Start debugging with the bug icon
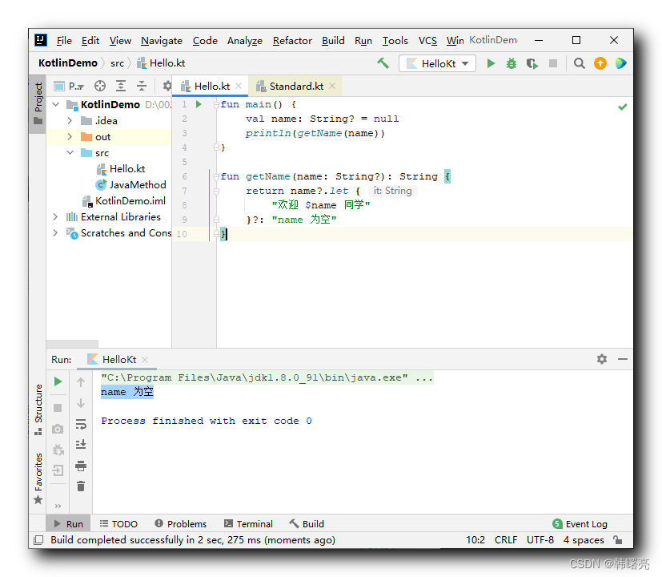662x577 pixels. pyautogui.click(x=512, y=63)
